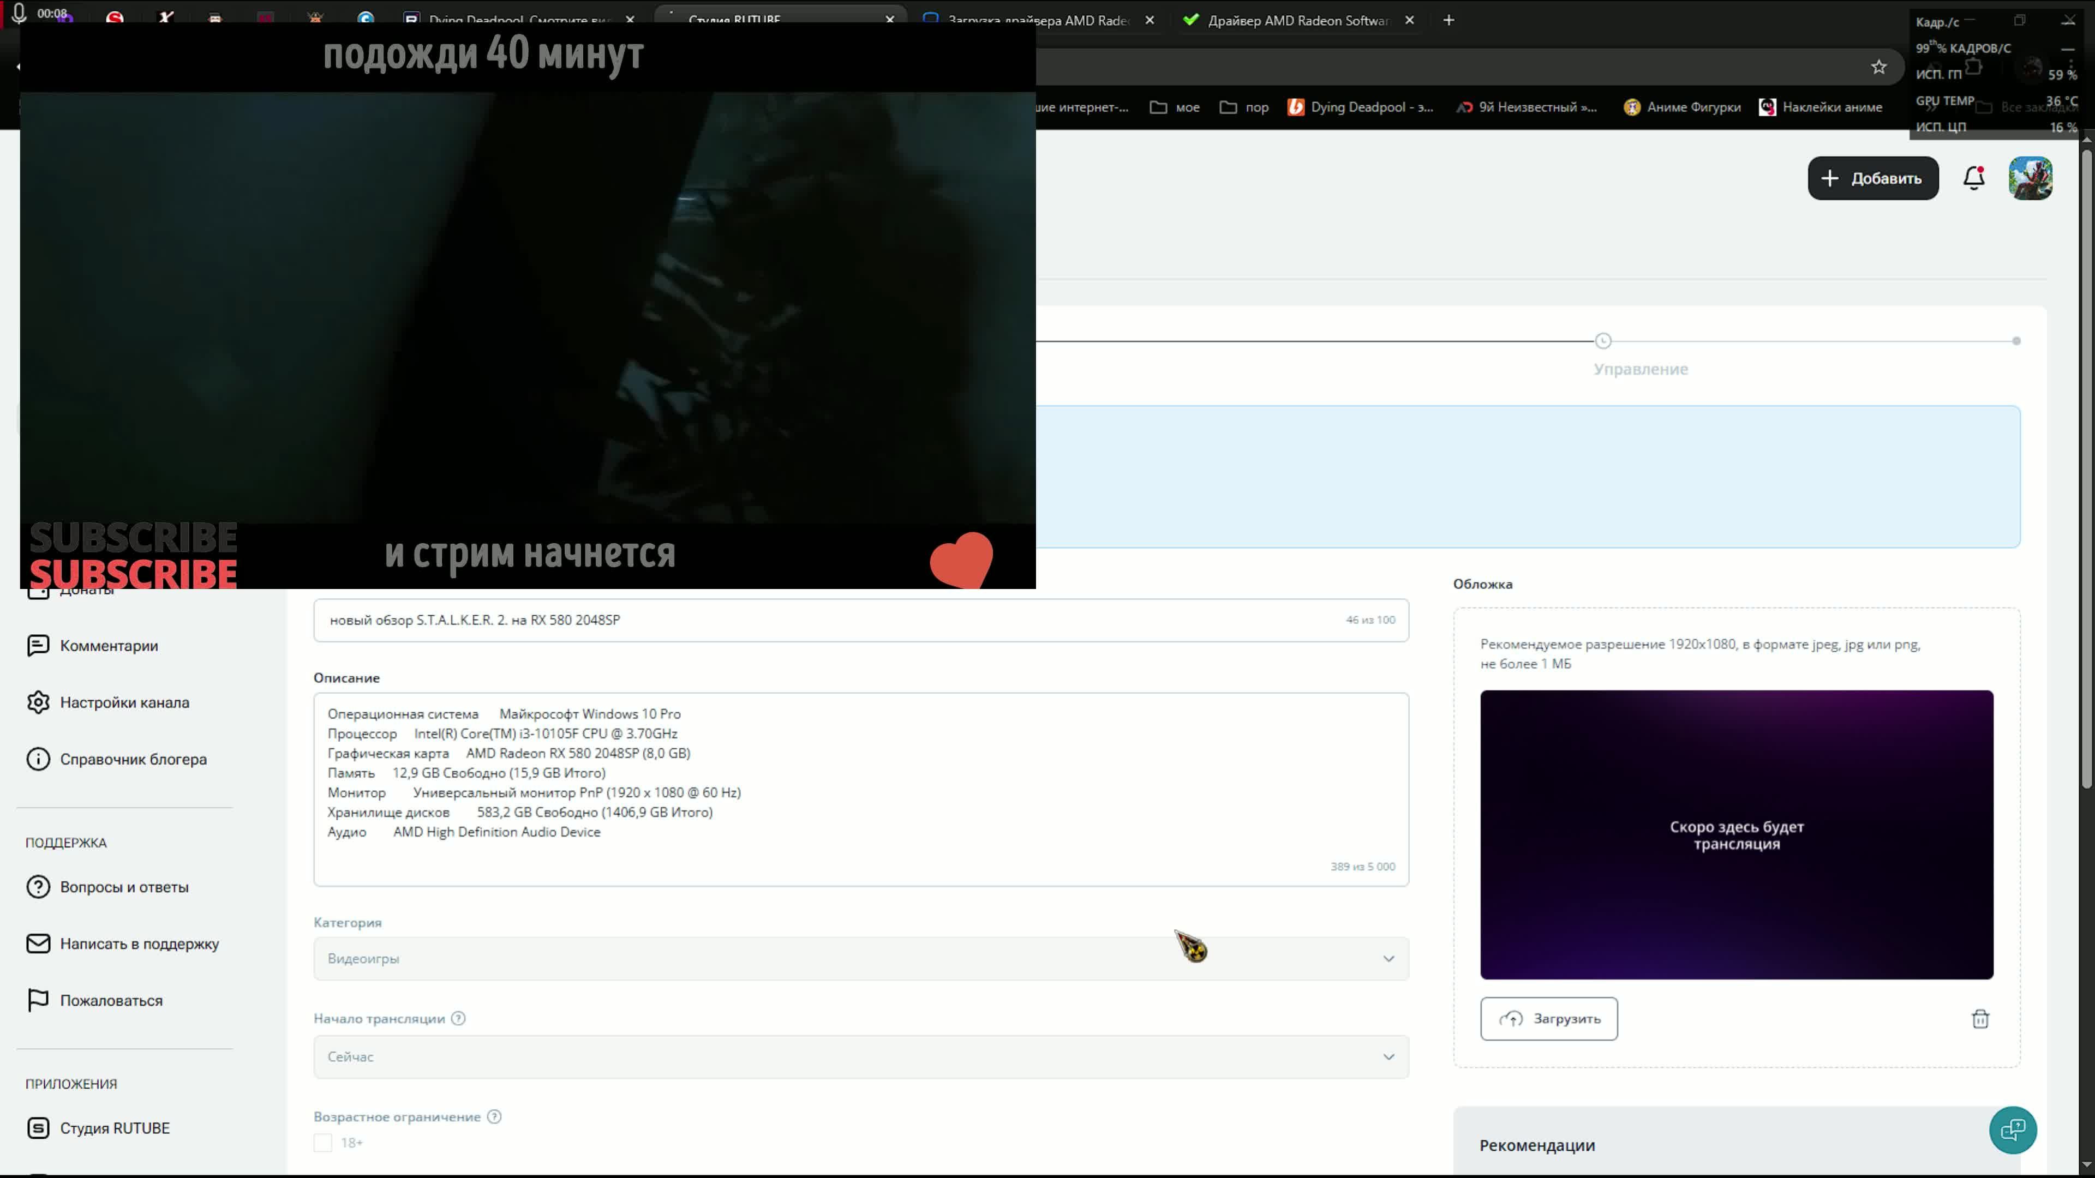This screenshot has width=2095, height=1178.
Task: Click the help icon beside Возрастное ограничение
Action: tap(494, 1117)
